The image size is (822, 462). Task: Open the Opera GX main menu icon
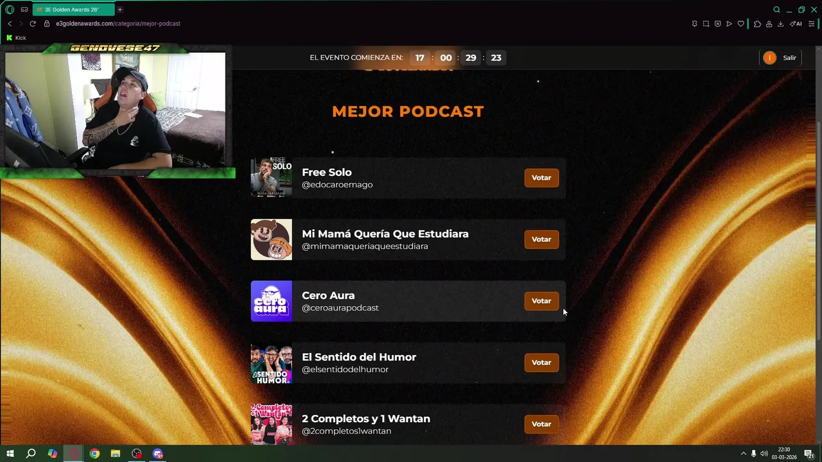(10, 10)
